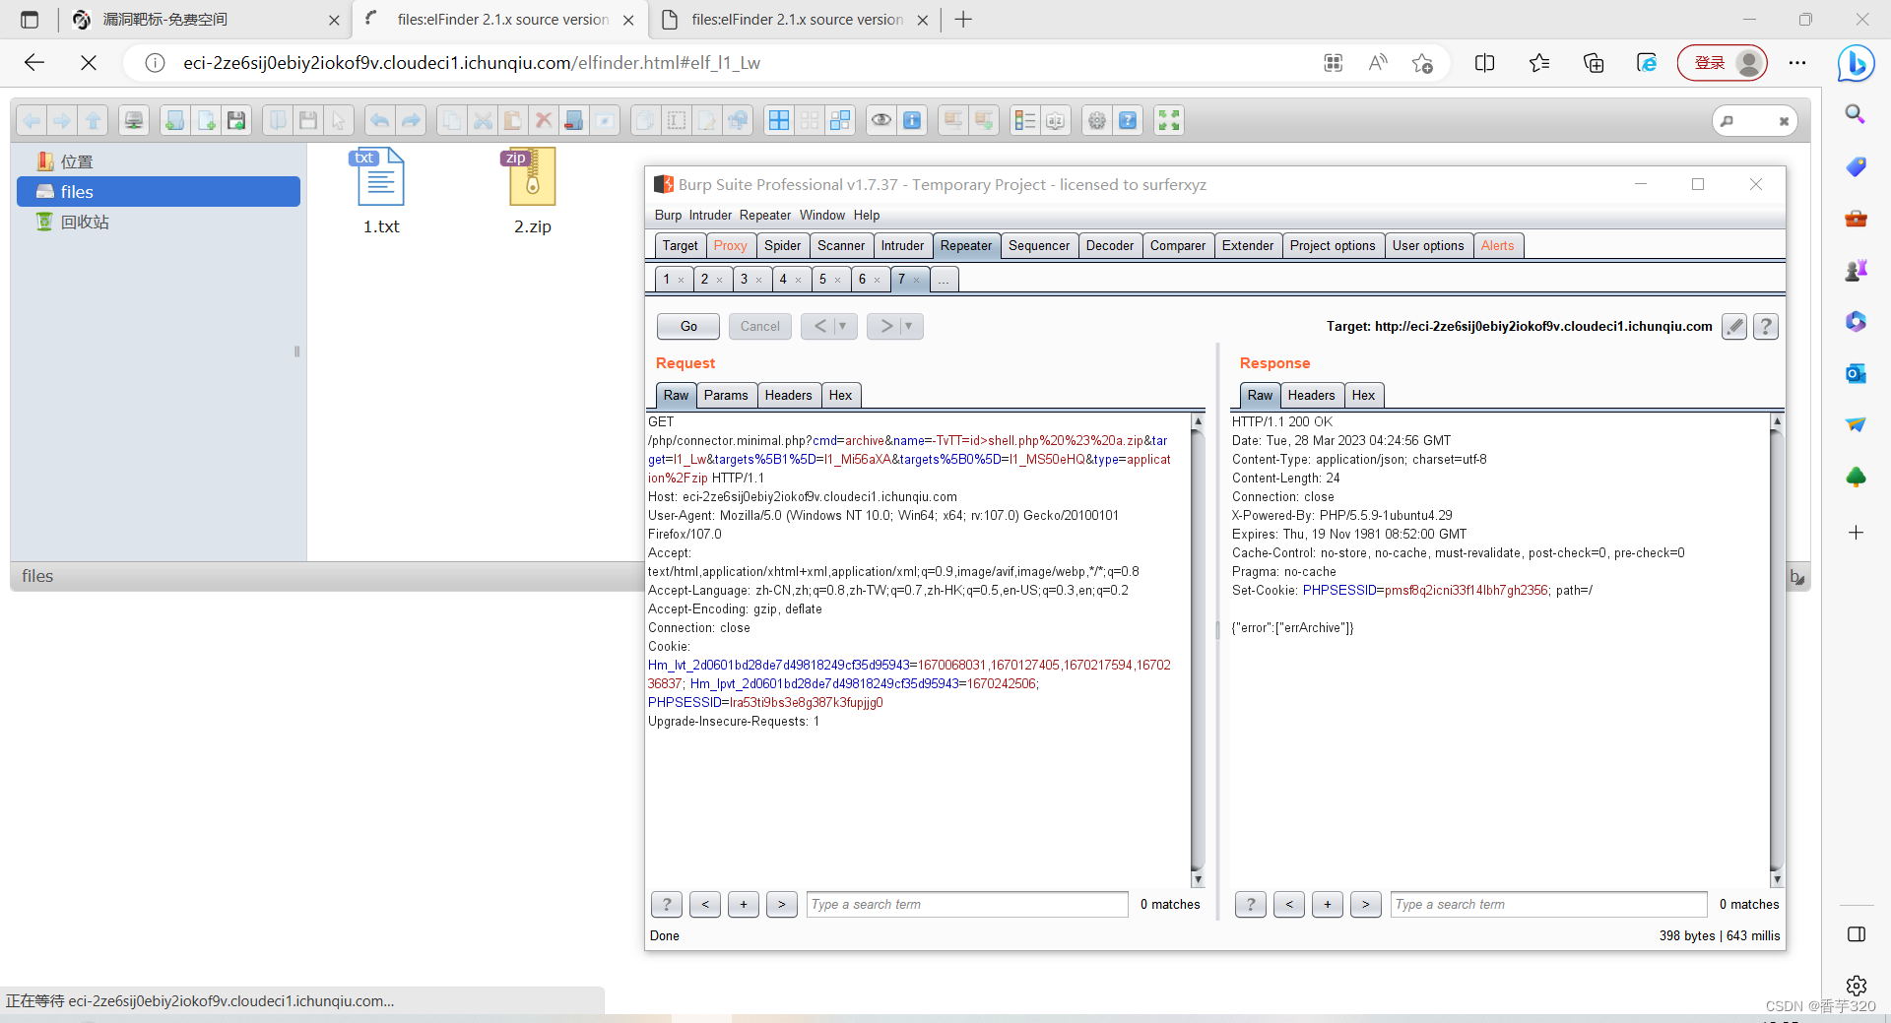
Task: Select the 1.txt file
Action: click(x=381, y=192)
